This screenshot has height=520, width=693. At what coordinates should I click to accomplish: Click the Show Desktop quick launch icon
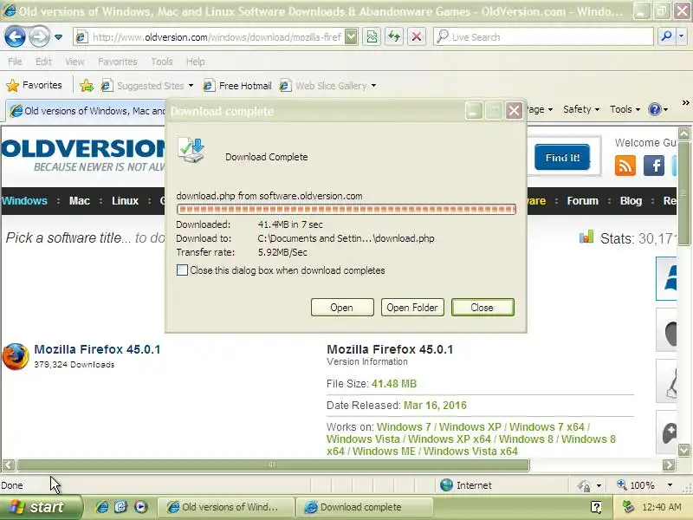click(121, 507)
